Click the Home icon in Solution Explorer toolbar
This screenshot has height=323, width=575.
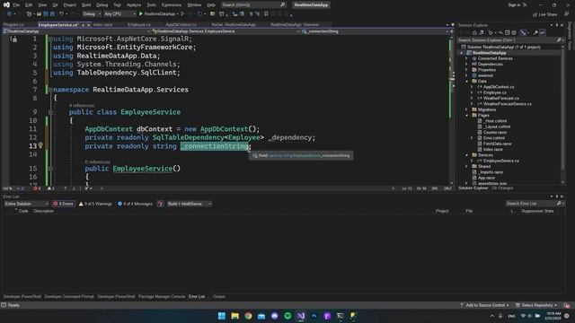474,33
